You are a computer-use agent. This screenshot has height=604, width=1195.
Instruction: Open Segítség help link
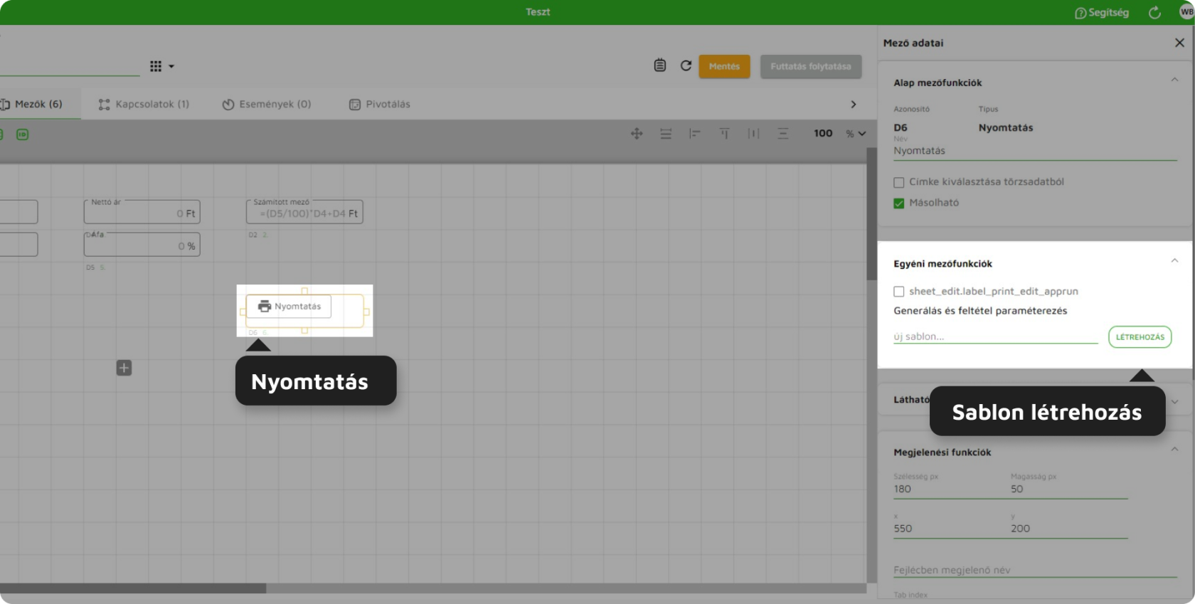click(x=1102, y=13)
